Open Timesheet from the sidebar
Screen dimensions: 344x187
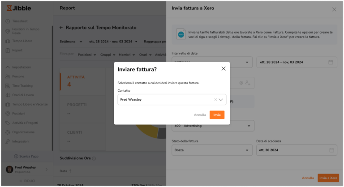pyautogui.click(x=20, y=21)
